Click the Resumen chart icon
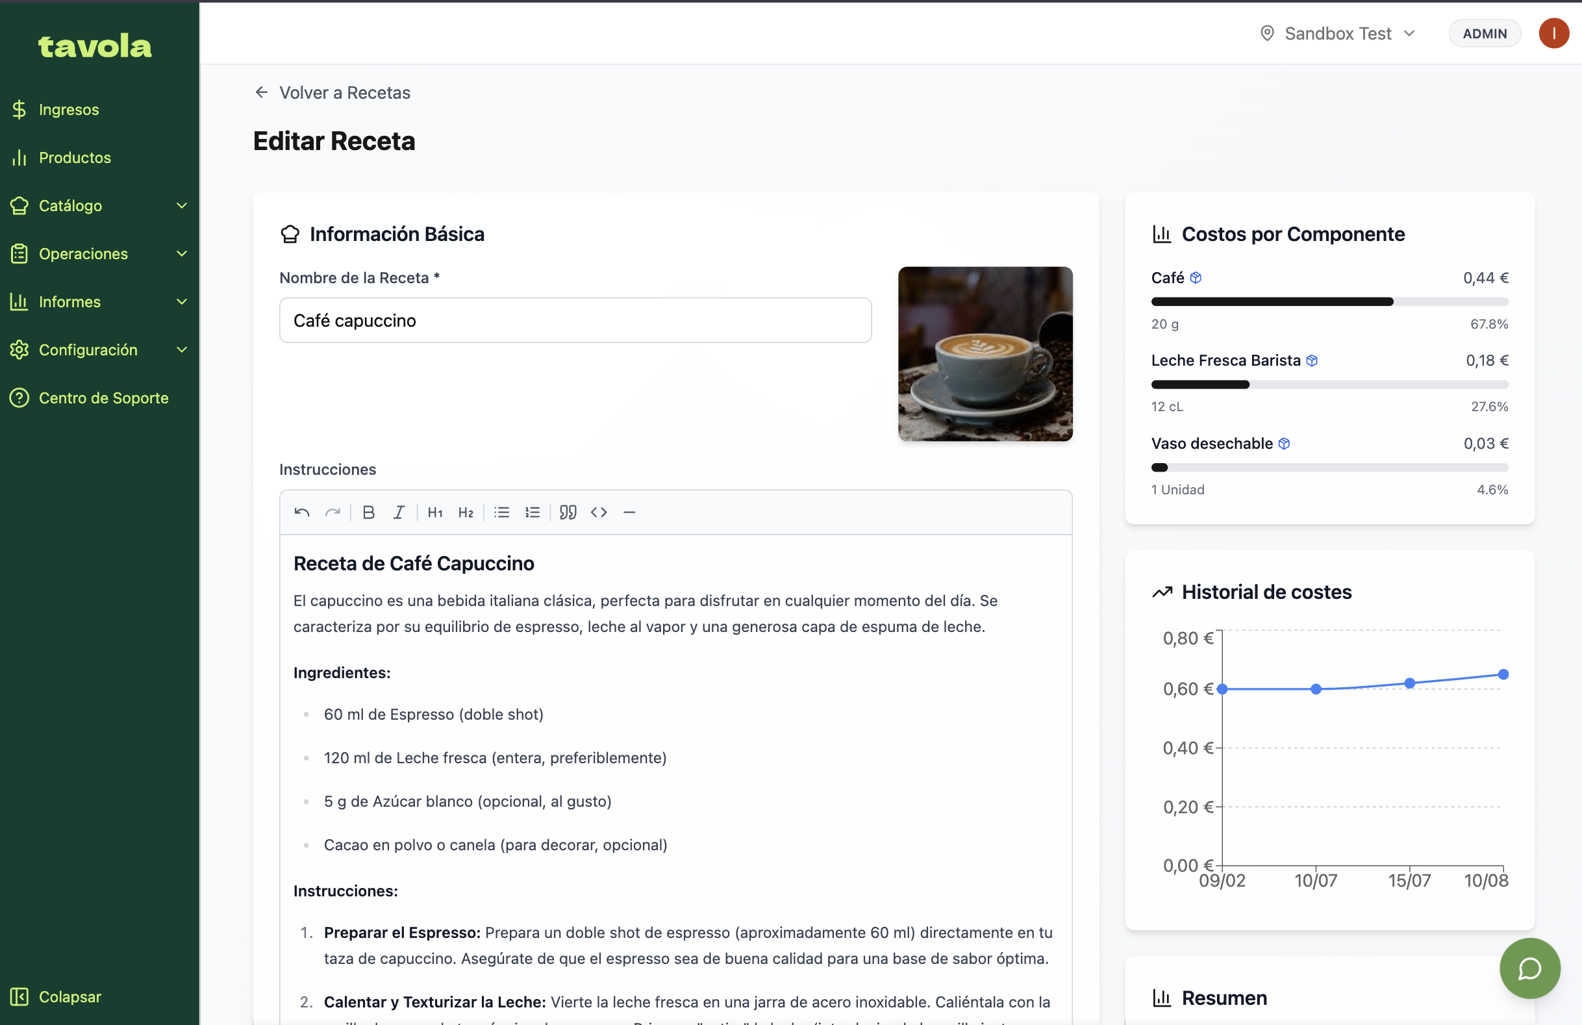1582x1025 pixels. (1162, 998)
